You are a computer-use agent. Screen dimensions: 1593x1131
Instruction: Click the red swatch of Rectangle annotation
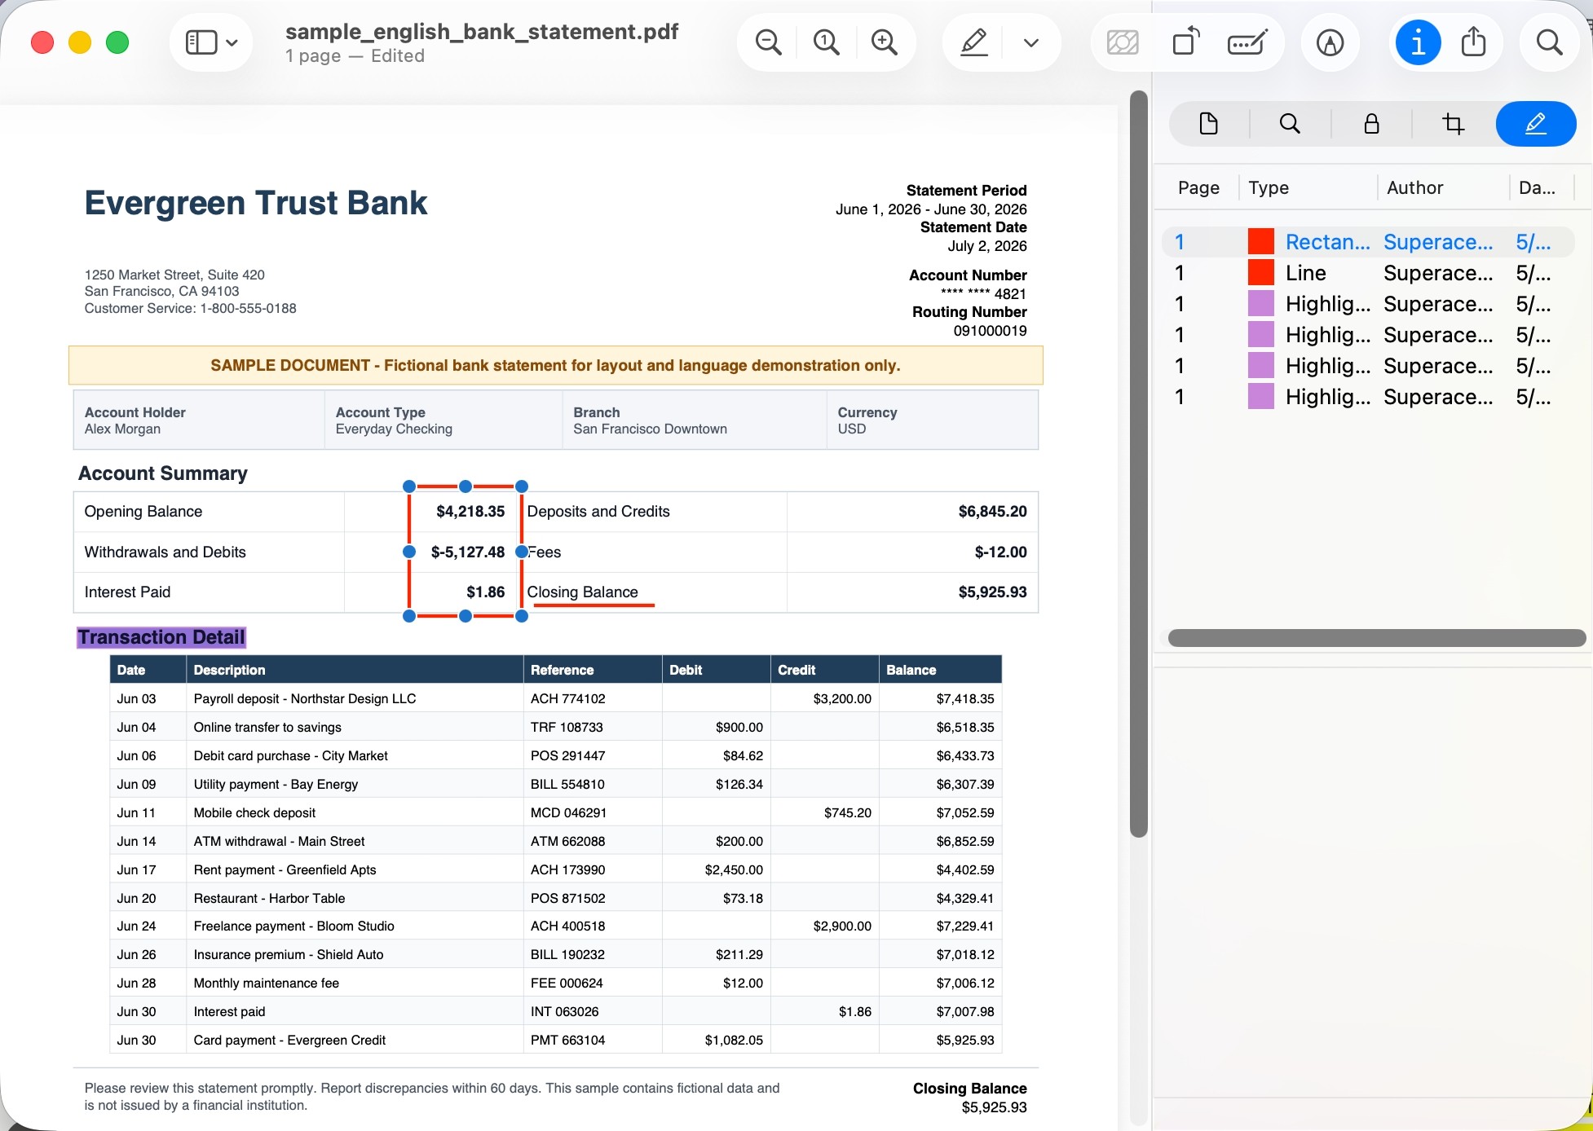[1260, 242]
